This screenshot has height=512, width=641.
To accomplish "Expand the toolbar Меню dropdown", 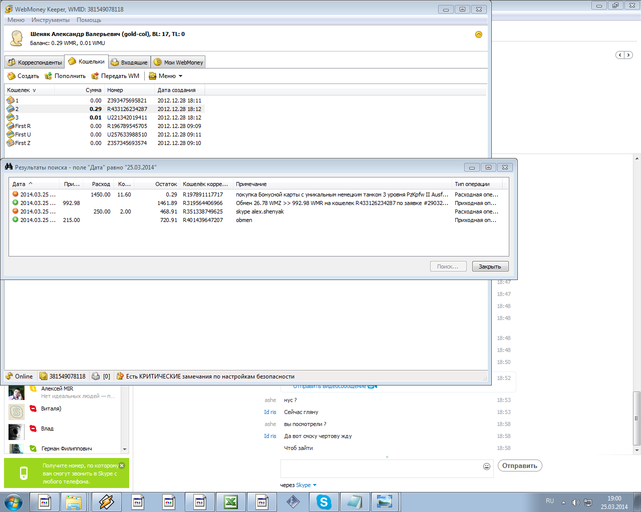I will [x=166, y=76].
